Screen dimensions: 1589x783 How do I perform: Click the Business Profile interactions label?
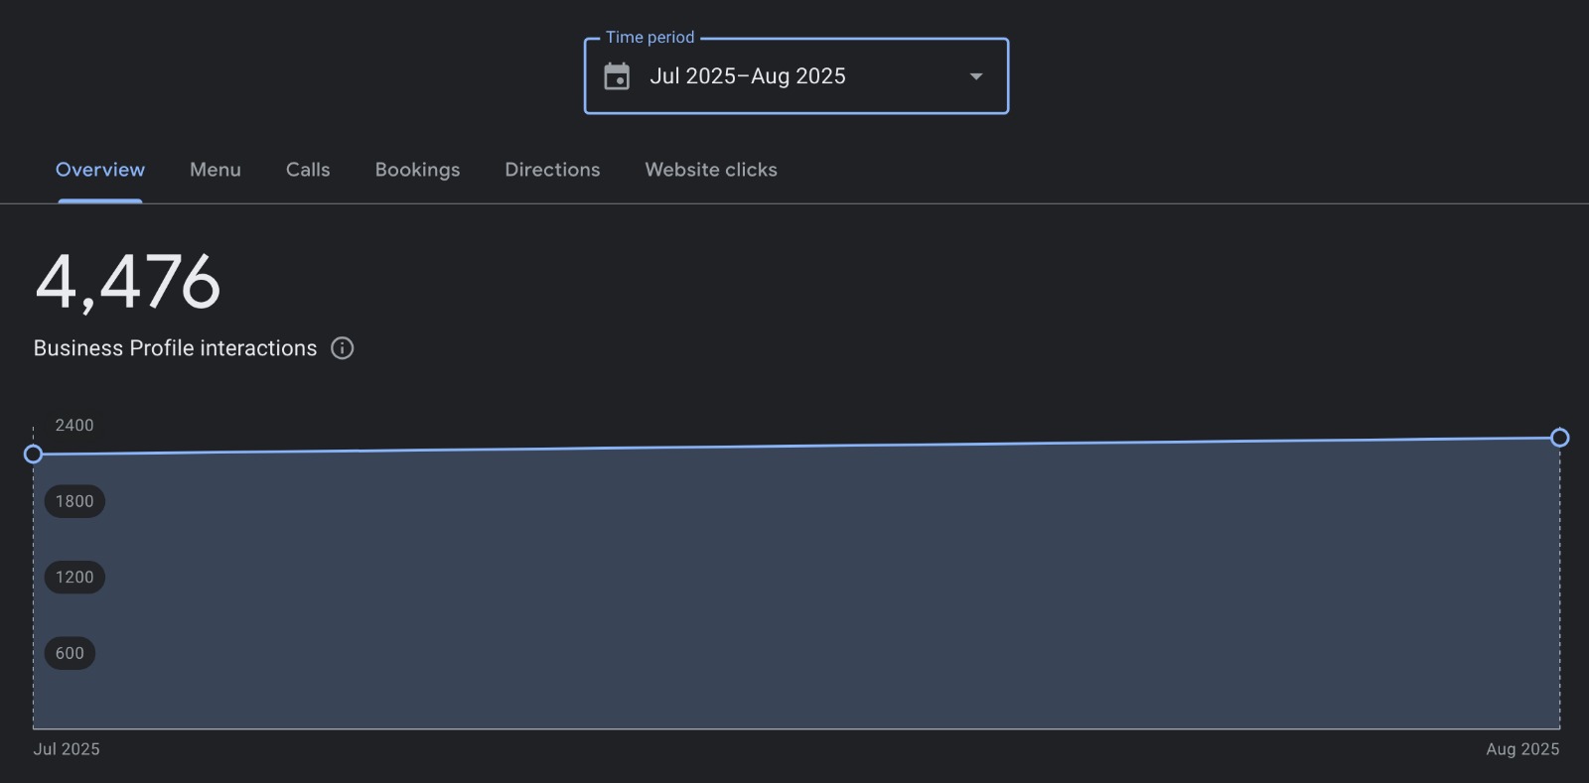click(175, 348)
